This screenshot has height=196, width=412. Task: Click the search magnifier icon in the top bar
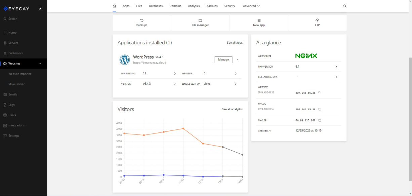(345, 6)
